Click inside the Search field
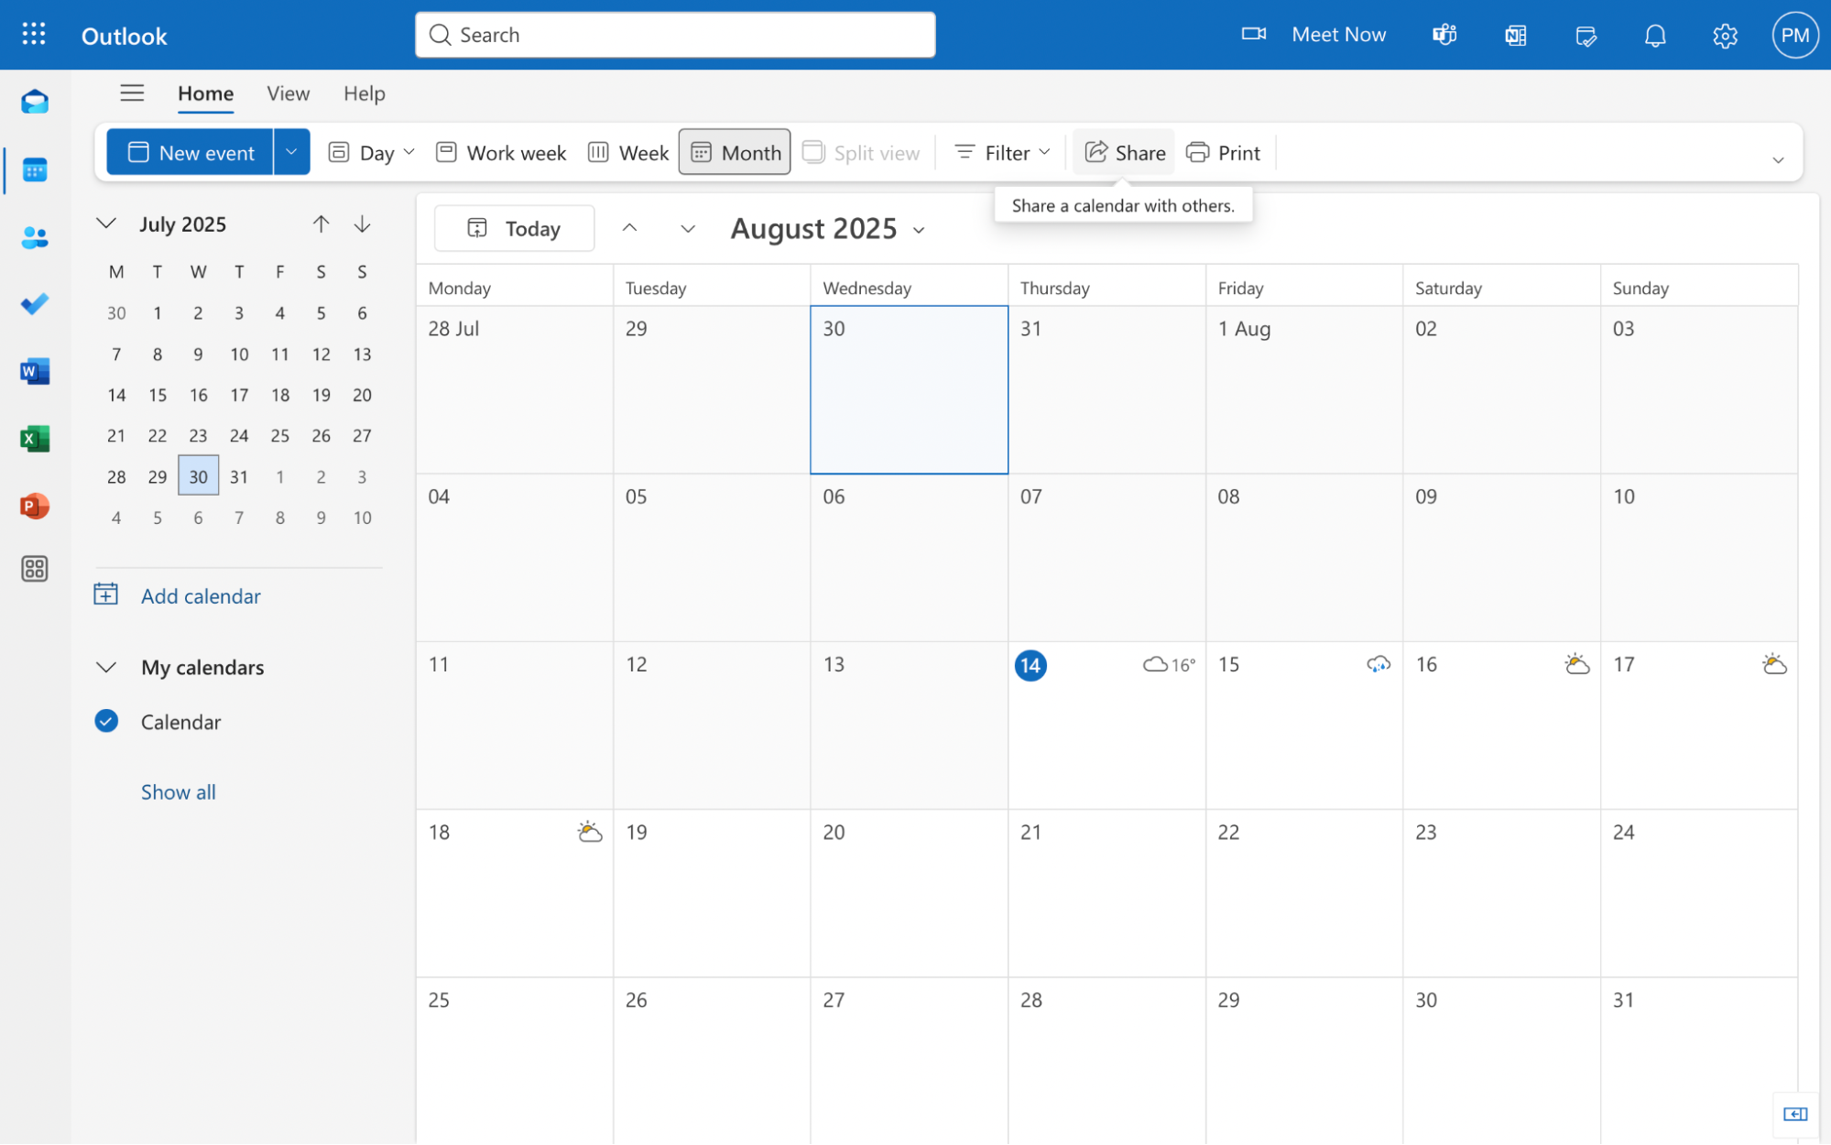 [x=674, y=34]
